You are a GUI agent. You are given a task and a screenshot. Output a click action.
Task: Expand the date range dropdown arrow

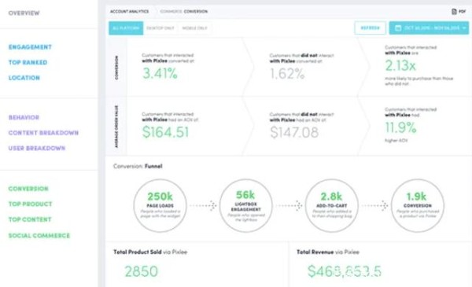click(464, 28)
